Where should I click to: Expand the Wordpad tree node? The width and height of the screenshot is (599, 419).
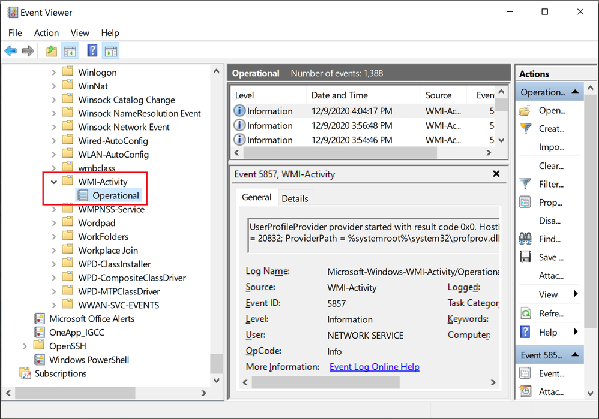click(x=54, y=223)
